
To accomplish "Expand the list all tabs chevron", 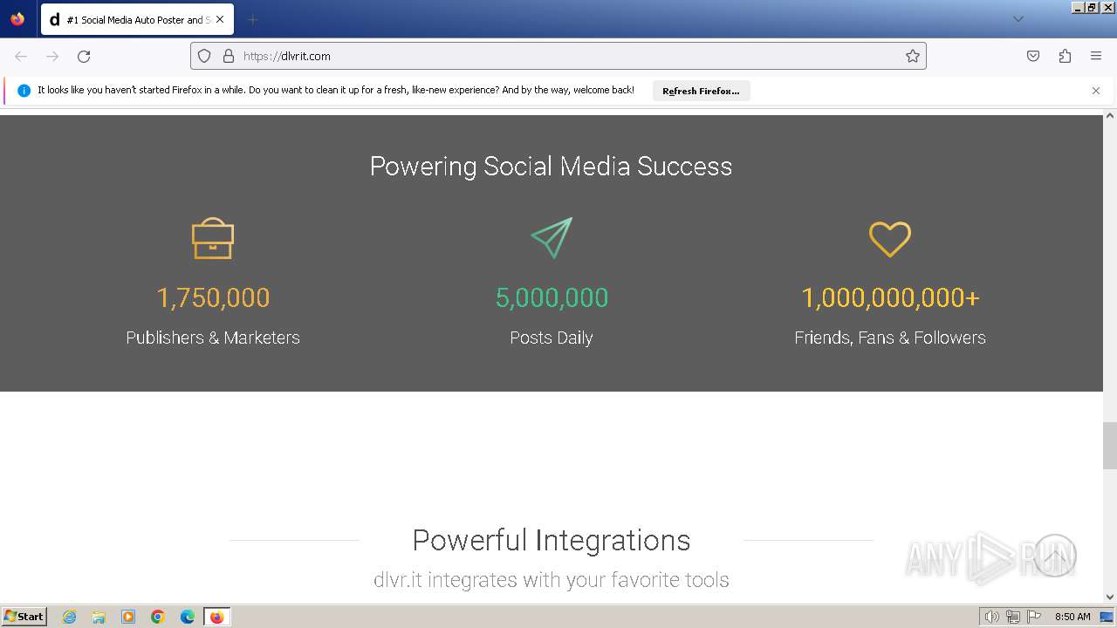I will point(1018,19).
